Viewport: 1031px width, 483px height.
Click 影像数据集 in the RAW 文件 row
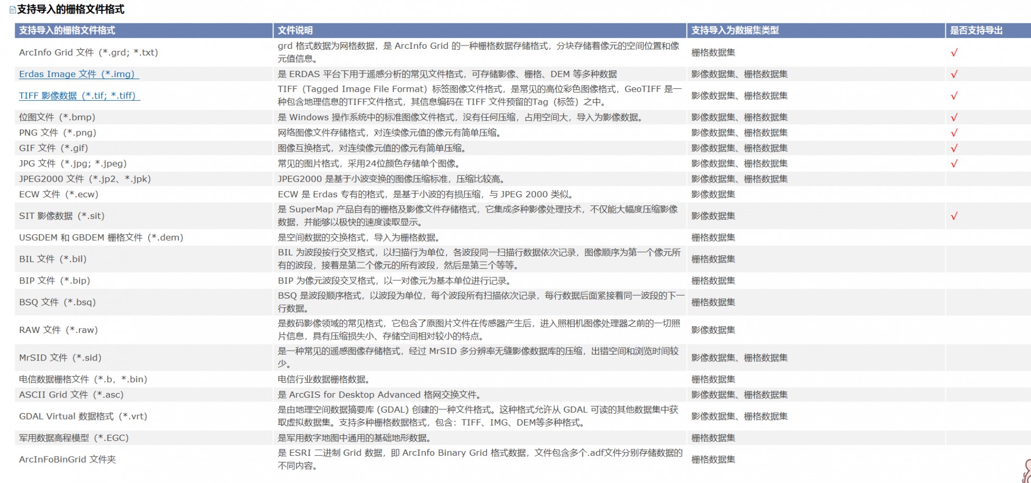click(x=713, y=330)
